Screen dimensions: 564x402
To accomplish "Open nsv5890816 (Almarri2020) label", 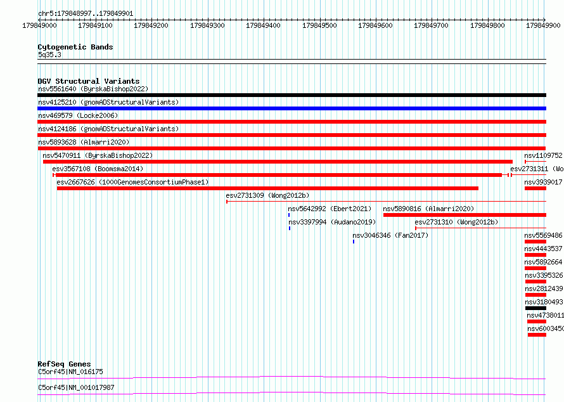I will pyautogui.click(x=428, y=209).
